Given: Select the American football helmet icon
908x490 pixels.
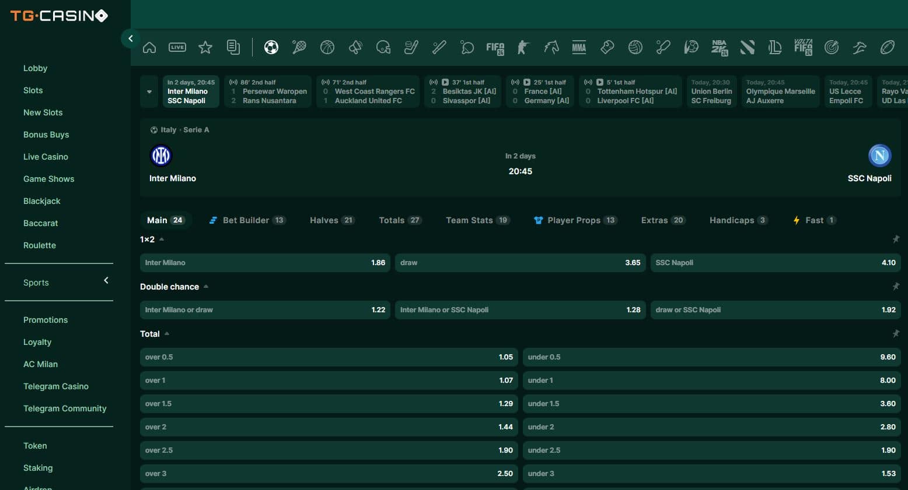Looking at the screenshot, I should tap(383, 47).
